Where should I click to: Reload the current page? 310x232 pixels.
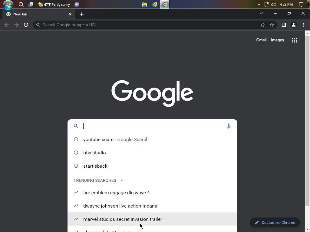pyautogui.click(x=26, y=25)
